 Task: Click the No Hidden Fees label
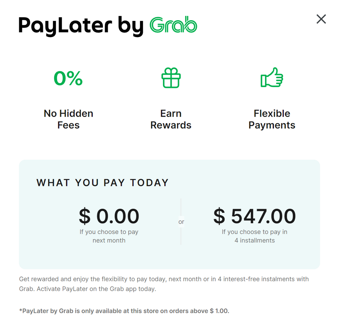point(68,119)
